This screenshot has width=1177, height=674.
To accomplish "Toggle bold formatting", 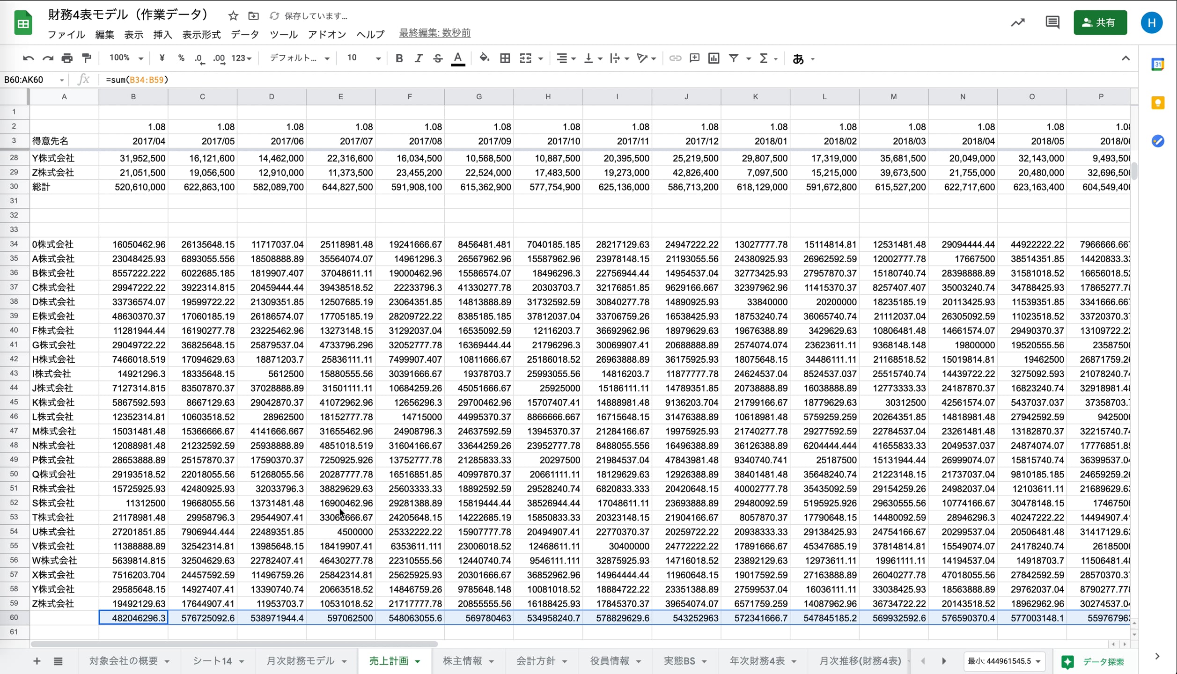I will [399, 58].
